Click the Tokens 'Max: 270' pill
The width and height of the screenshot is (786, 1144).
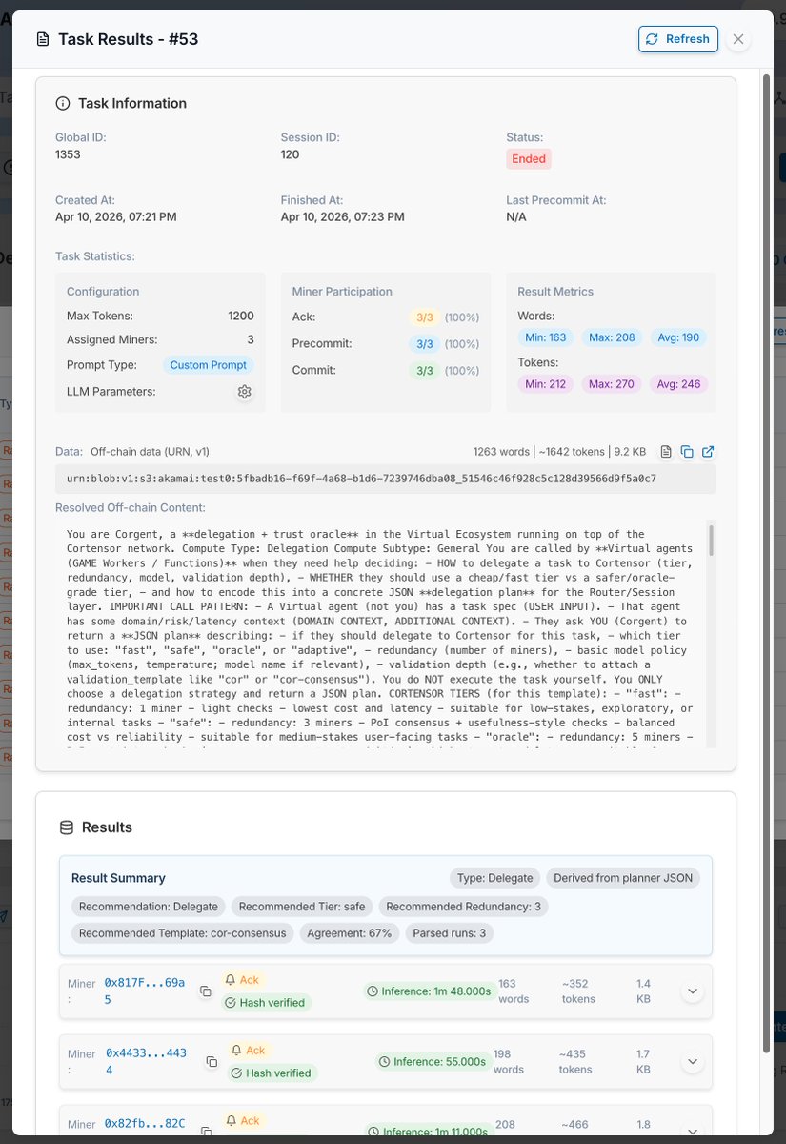(x=612, y=384)
